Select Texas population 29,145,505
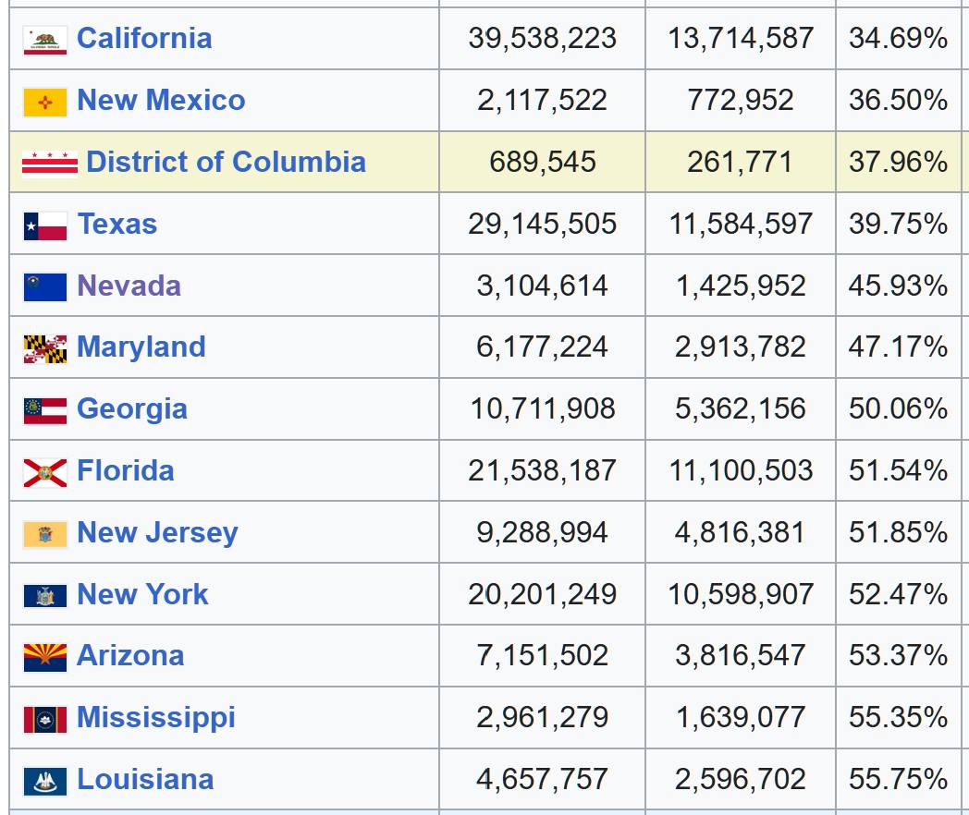Image resolution: width=969 pixels, height=815 pixels. tap(542, 224)
